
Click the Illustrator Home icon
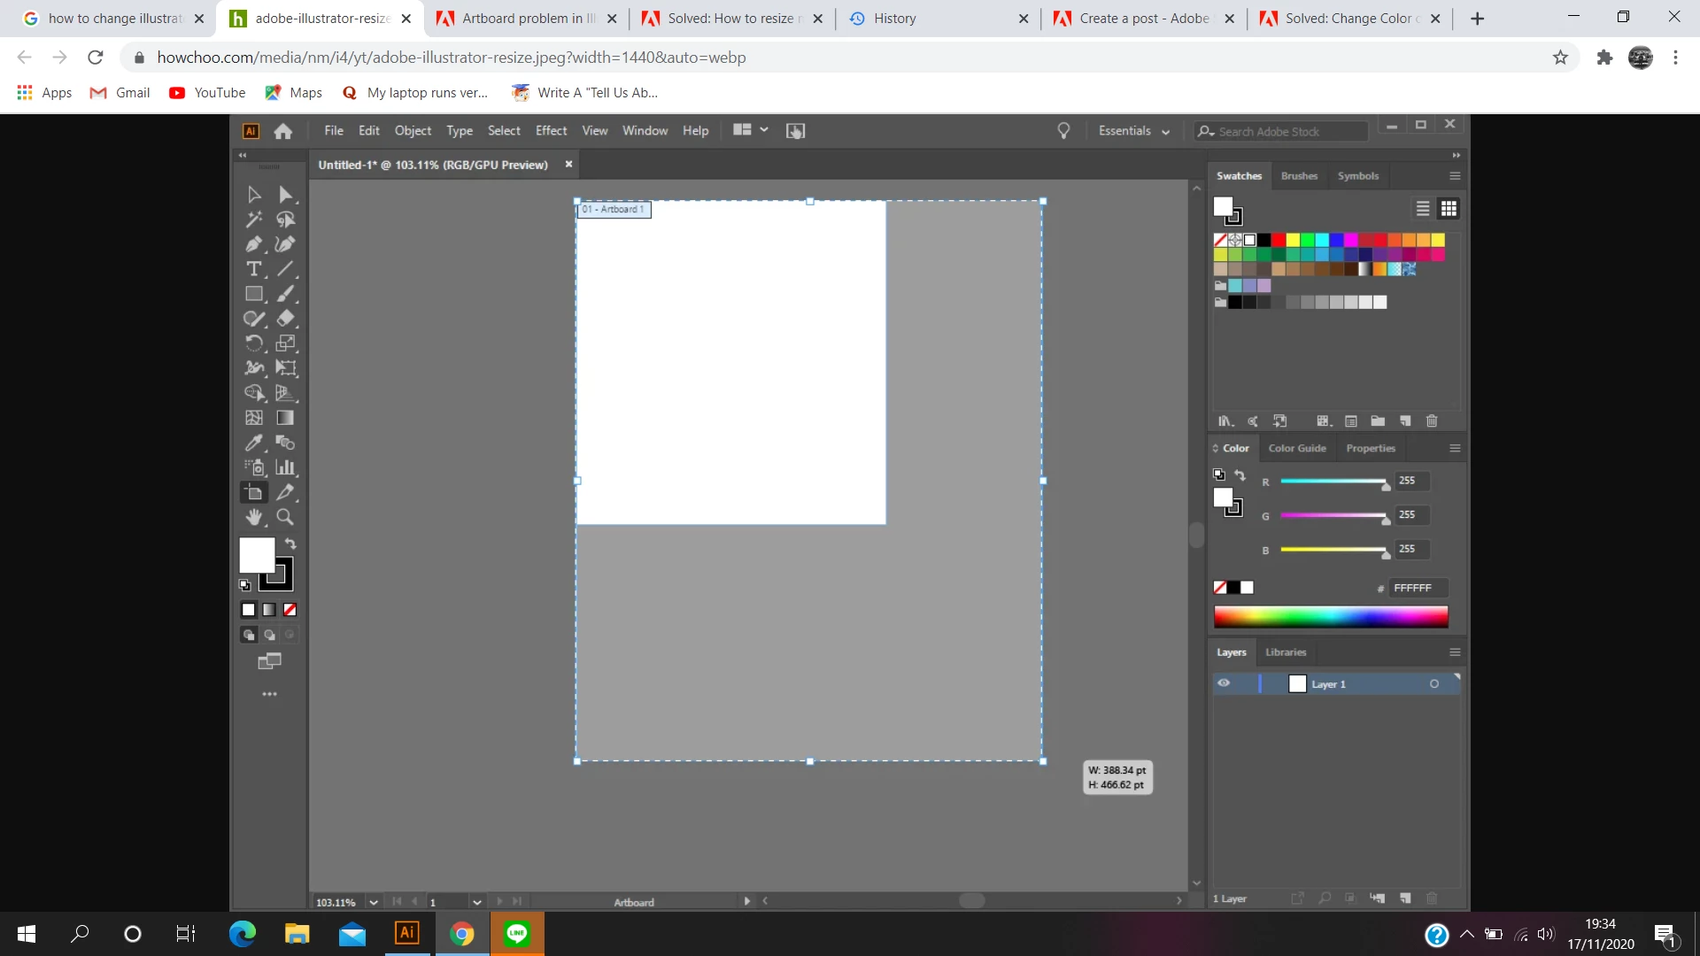[283, 131]
